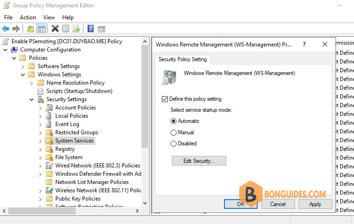The height and width of the screenshot is (224, 354).
Task: Collapse the Windows Settings node
Action: (23, 75)
